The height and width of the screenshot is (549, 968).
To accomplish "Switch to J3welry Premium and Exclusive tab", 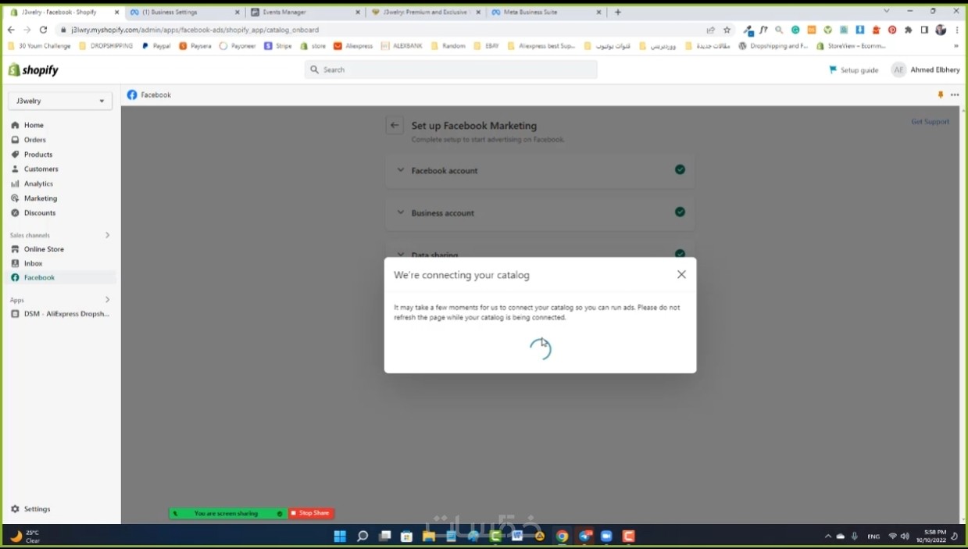I will 424,12.
